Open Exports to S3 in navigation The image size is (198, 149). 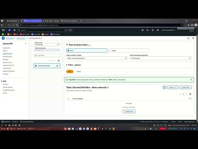[7, 62]
